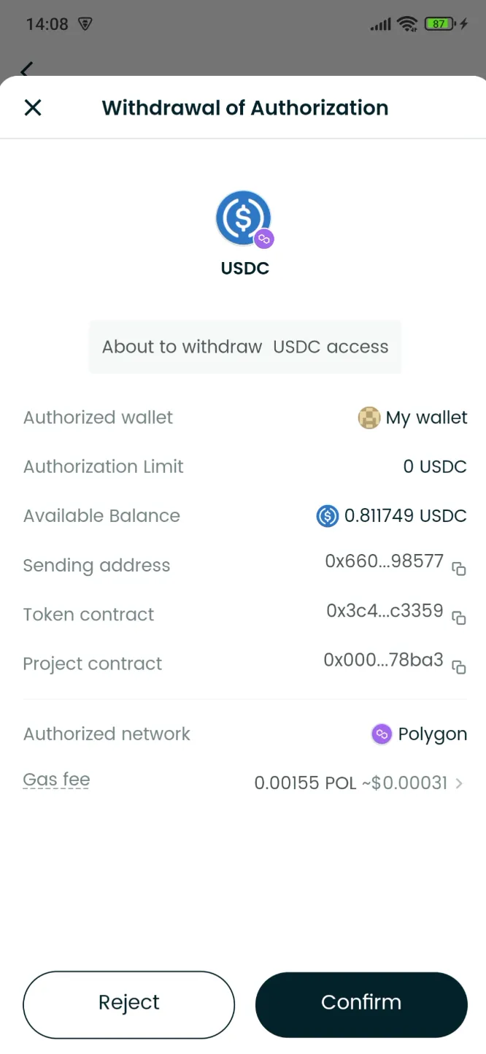Select the Polygon network icon

(x=381, y=734)
